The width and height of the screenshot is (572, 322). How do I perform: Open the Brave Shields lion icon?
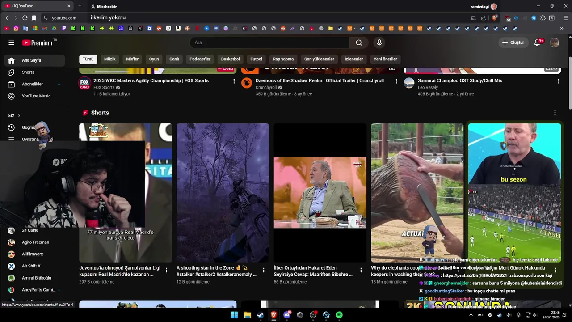point(495,18)
